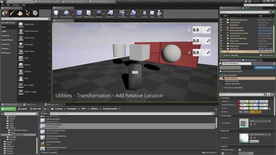
Task: Toggle visibility eye for GameSession
Action: coord(221,22)
